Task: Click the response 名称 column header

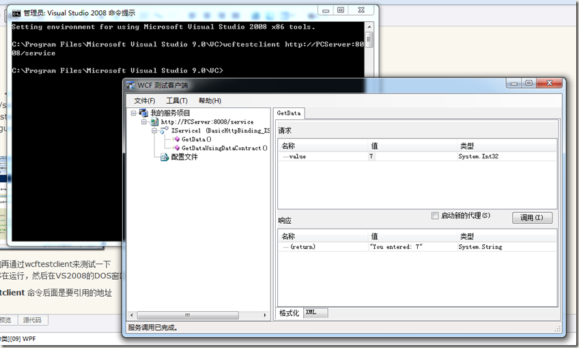Action: click(323, 236)
